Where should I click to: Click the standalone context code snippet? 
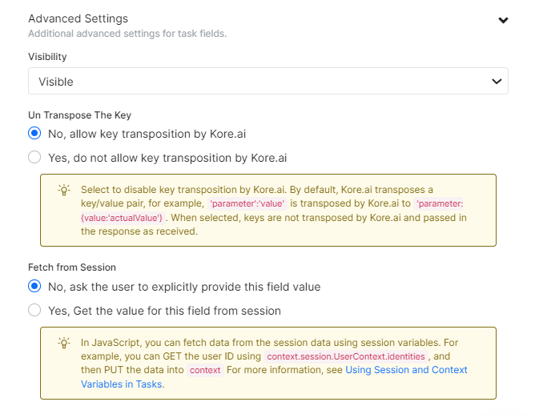tap(206, 371)
